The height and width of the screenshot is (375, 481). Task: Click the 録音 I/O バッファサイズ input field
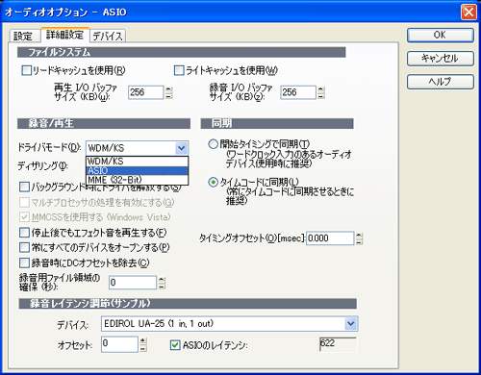pos(298,92)
